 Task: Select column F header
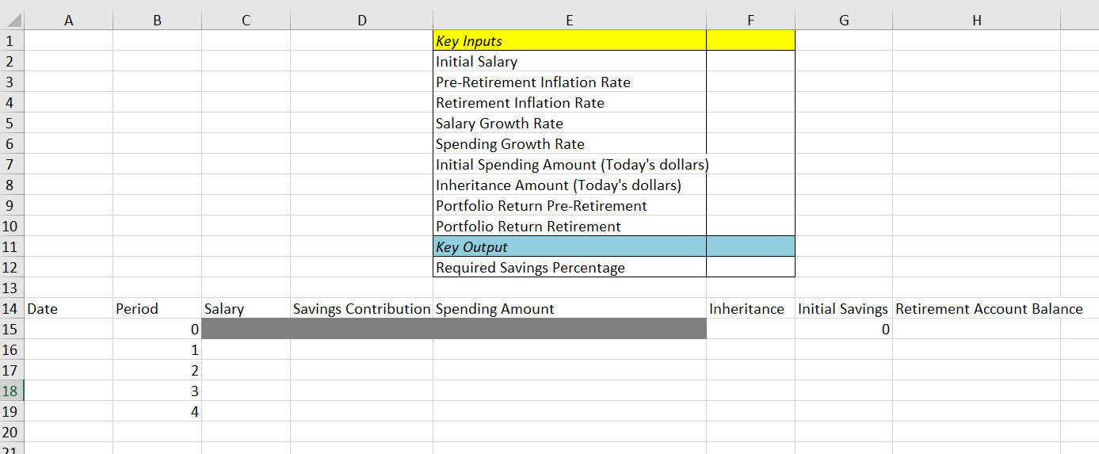tap(750, 21)
